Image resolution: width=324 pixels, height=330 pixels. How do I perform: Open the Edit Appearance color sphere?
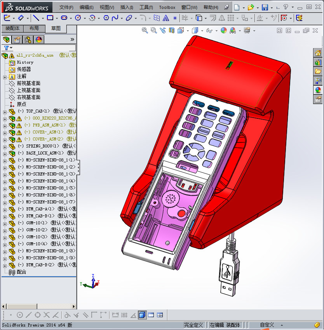[224, 30]
